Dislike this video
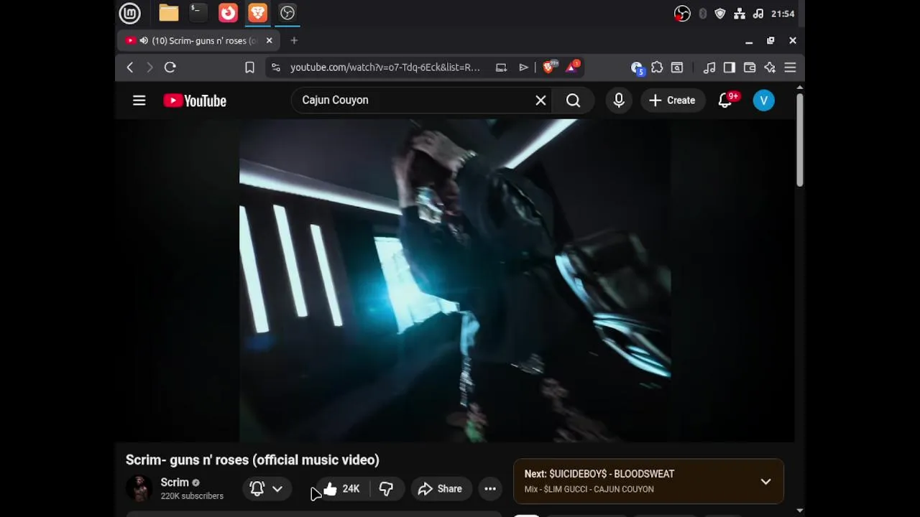The width and height of the screenshot is (920, 517). [387, 489]
